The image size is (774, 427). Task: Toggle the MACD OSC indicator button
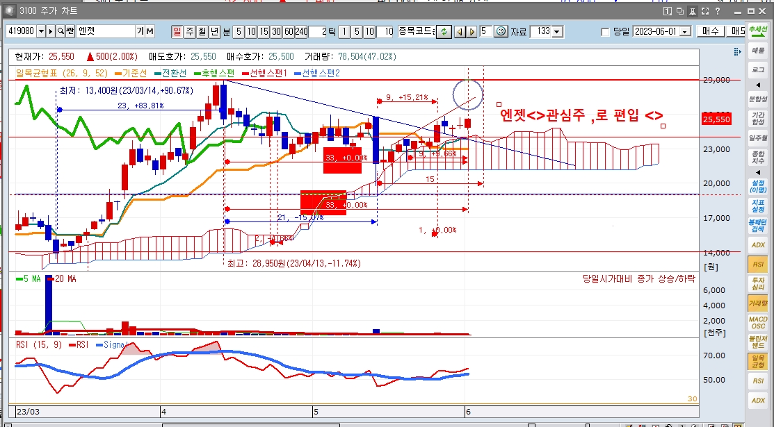click(758, 322)
